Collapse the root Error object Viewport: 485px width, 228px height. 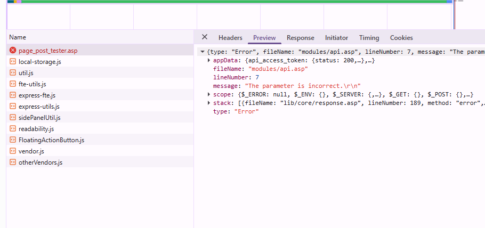(202, 52)
